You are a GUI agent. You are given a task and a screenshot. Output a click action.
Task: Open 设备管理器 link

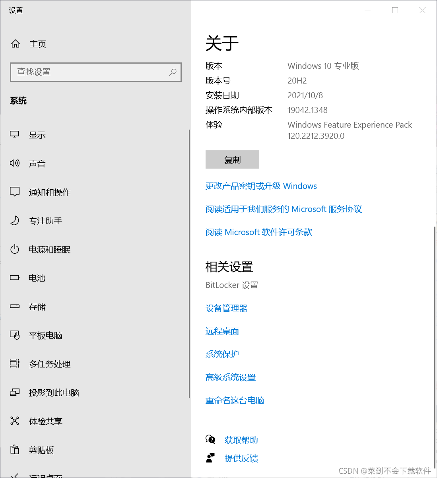226,308
